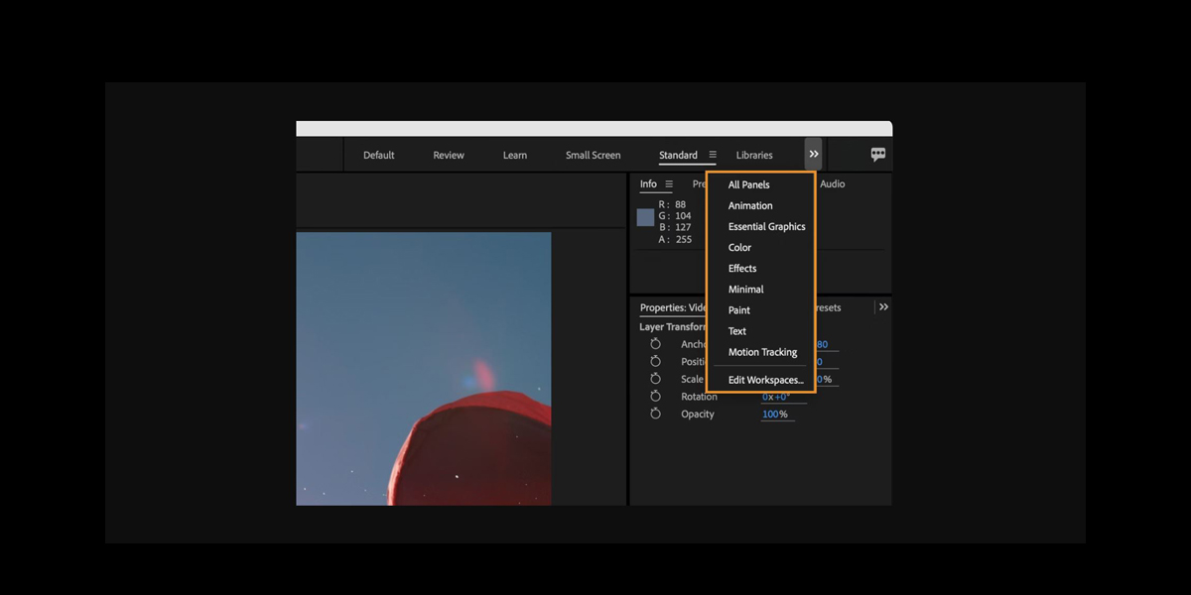
Task: Open the Libraries tab
Action: pos(754,155)
